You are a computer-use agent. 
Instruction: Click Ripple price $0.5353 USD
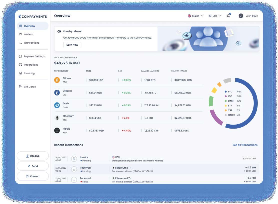pyautogui.click(x=96, y=131)
